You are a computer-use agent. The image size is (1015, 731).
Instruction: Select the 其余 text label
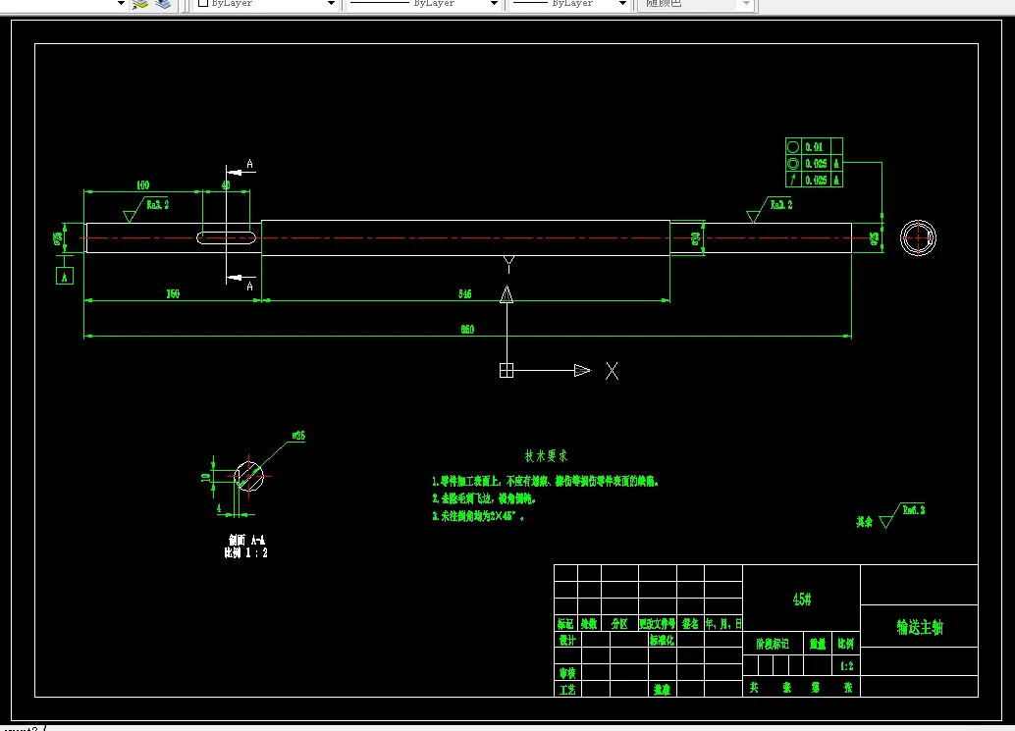[x=864, y=521]
